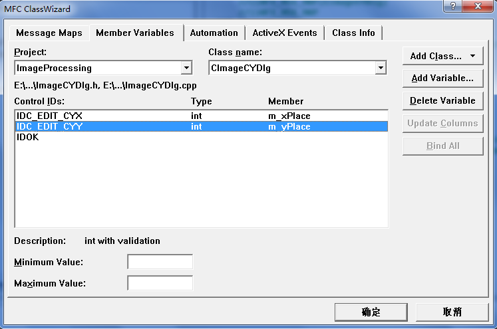Select the IDC_EDIT_CYX row

coord(202,116)
